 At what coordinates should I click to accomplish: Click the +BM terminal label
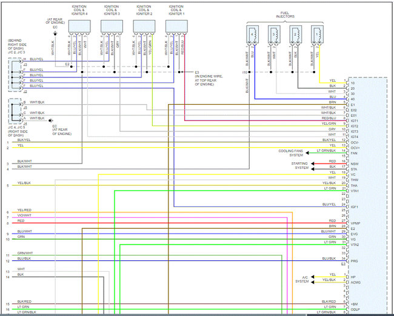pyautogui.click(x=355, y=304)
